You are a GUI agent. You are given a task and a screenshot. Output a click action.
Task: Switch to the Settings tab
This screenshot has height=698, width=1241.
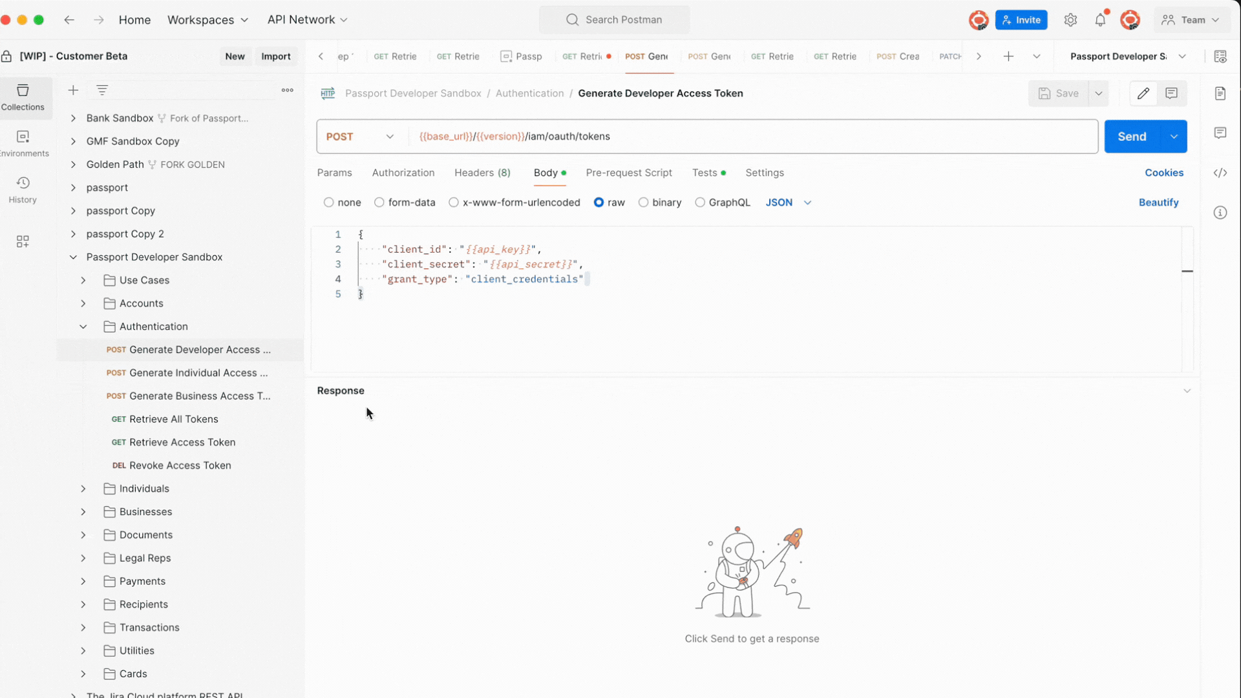coord(765,173)
